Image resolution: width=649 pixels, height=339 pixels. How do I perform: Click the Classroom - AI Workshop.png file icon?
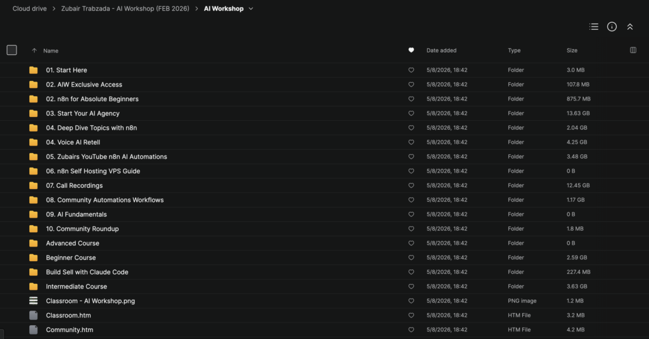click(x=34, y=300)
